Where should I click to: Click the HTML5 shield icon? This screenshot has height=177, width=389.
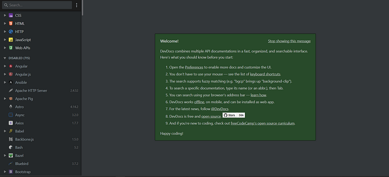tap(11, 23)
